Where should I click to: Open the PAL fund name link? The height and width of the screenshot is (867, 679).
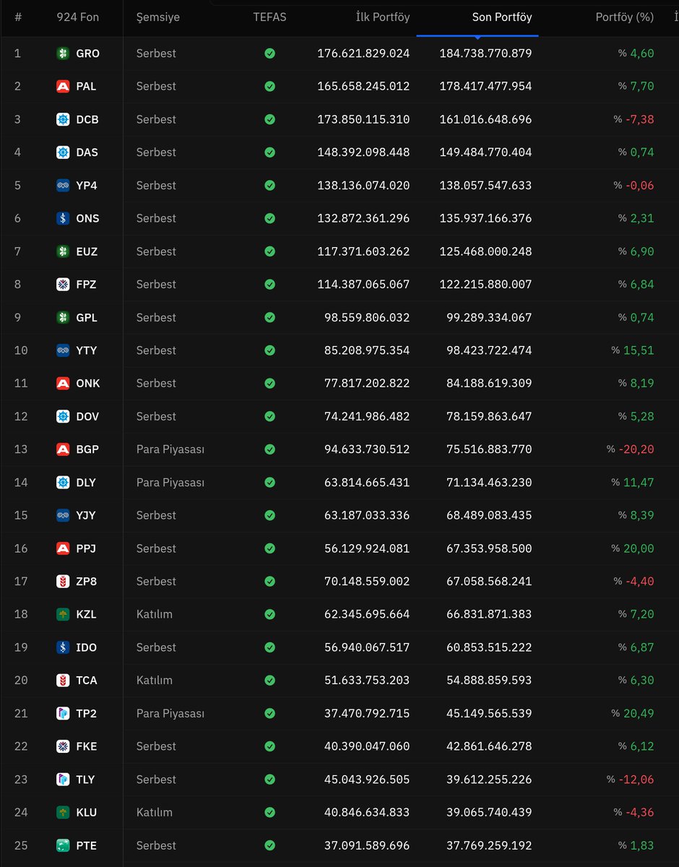pos(86,86)
